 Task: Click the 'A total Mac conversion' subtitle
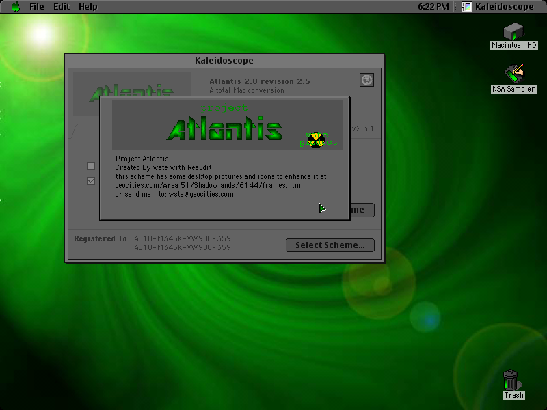point(247,91)
